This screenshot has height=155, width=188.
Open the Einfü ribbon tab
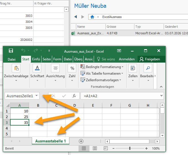click(x=36, y=59)
